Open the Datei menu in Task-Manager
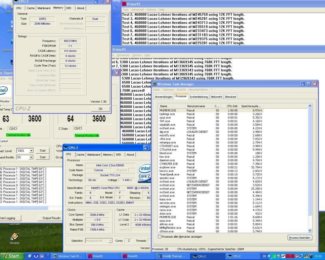The image size is (325, 260). click(x=156, y=90)
